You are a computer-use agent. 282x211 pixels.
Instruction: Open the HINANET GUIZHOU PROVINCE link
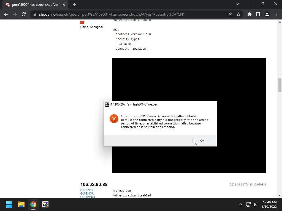(88, 193)
